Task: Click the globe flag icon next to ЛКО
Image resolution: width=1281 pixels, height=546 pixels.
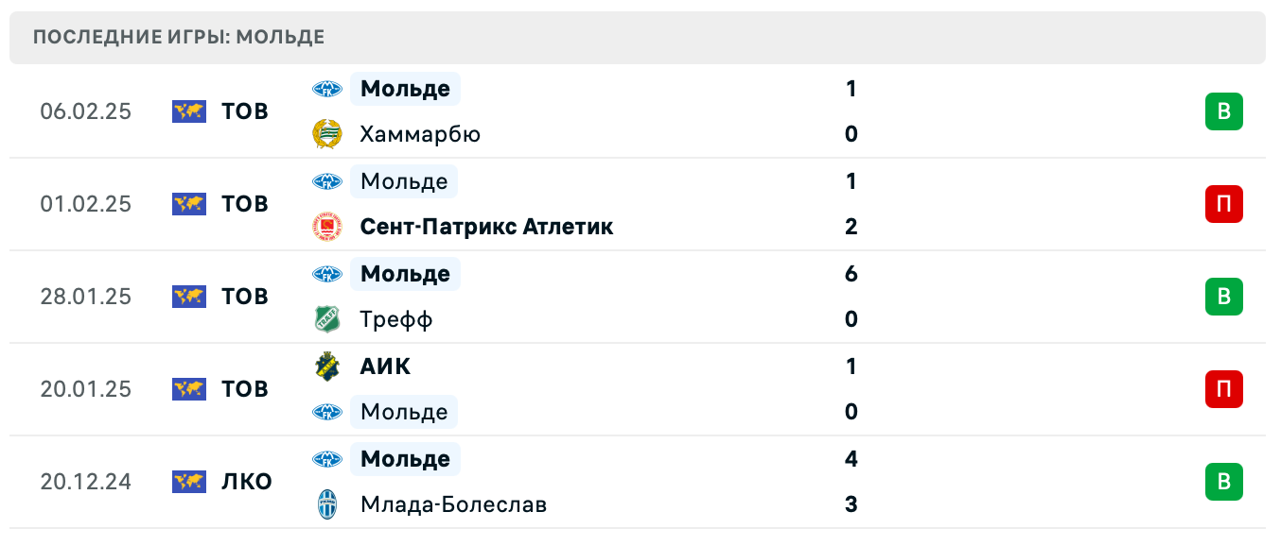Action: [188, 482]
